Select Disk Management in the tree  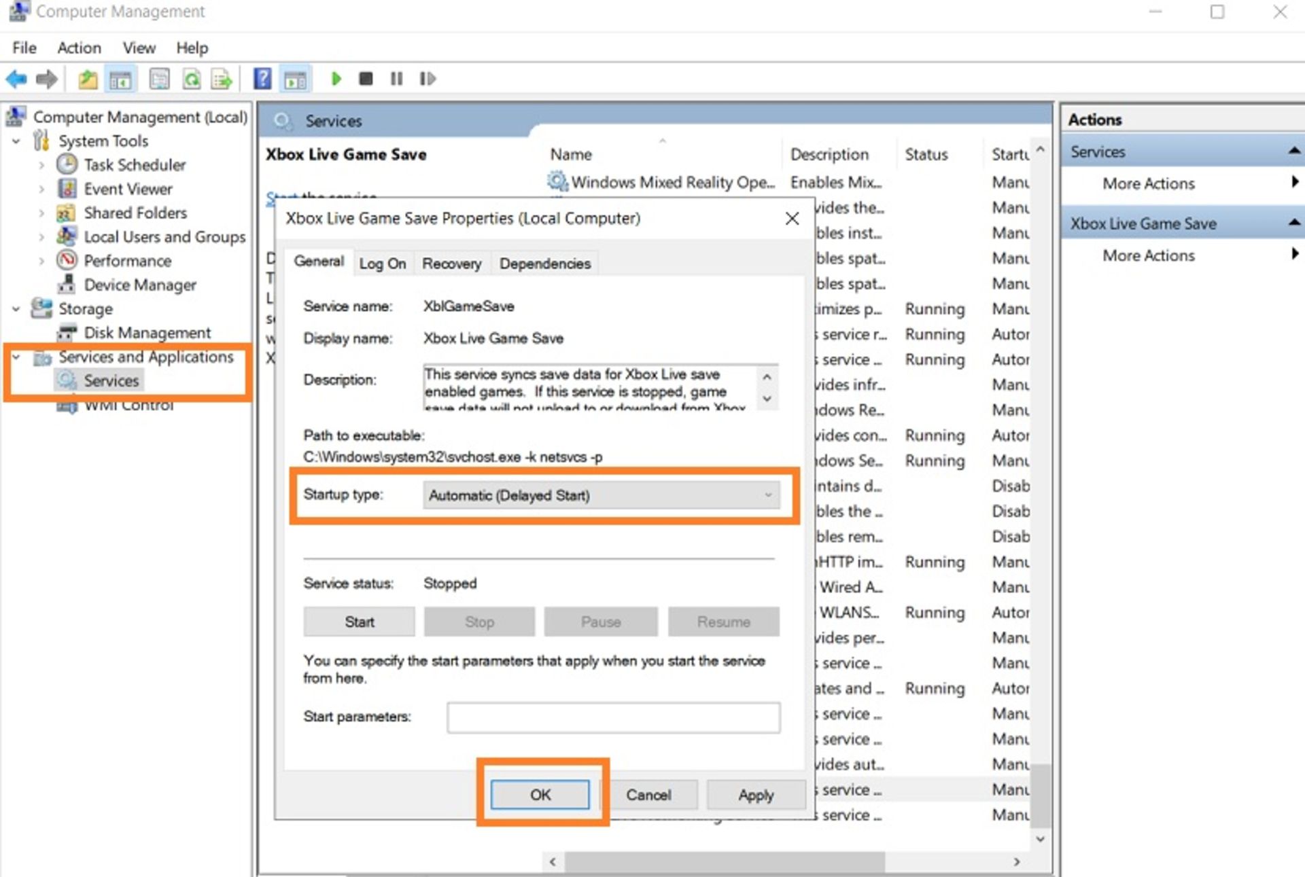click(x=147, y=333)
